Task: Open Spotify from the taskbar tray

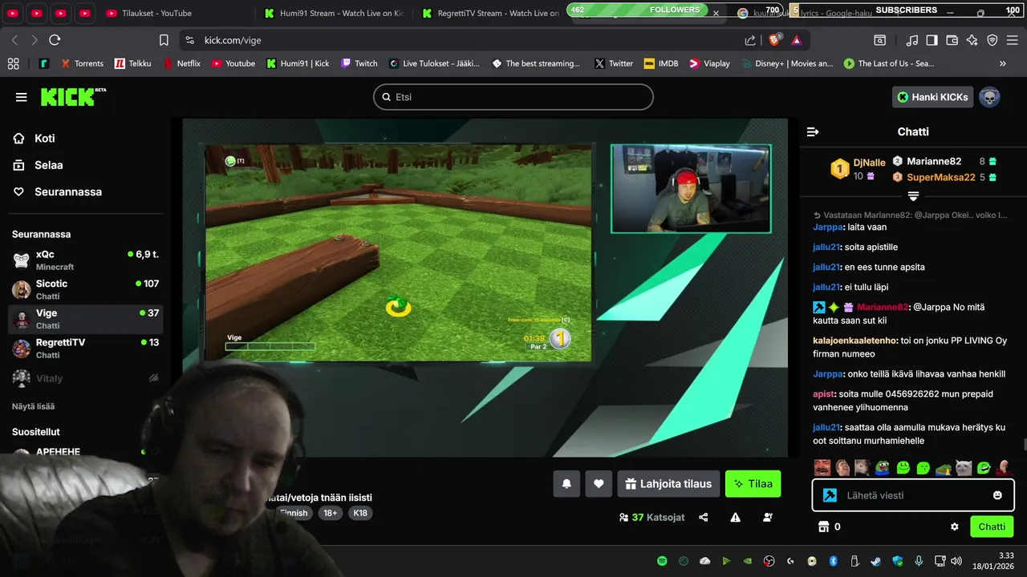Action: coord(662,561)
